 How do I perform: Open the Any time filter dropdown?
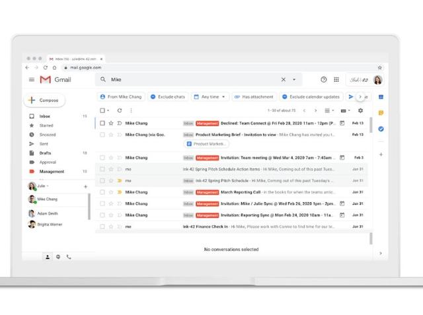[x=210, y=96]
